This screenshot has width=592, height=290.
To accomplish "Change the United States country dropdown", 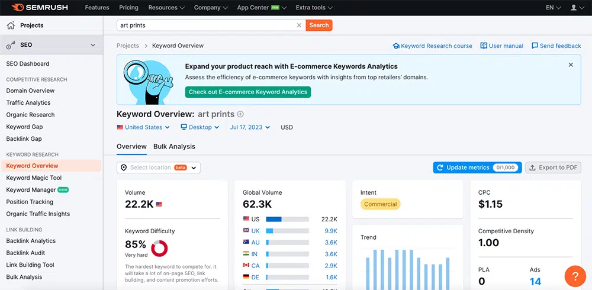I will click(x=143, y=127).
